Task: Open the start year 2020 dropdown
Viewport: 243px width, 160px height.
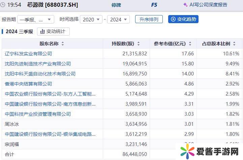Action: tap(91, 19)
